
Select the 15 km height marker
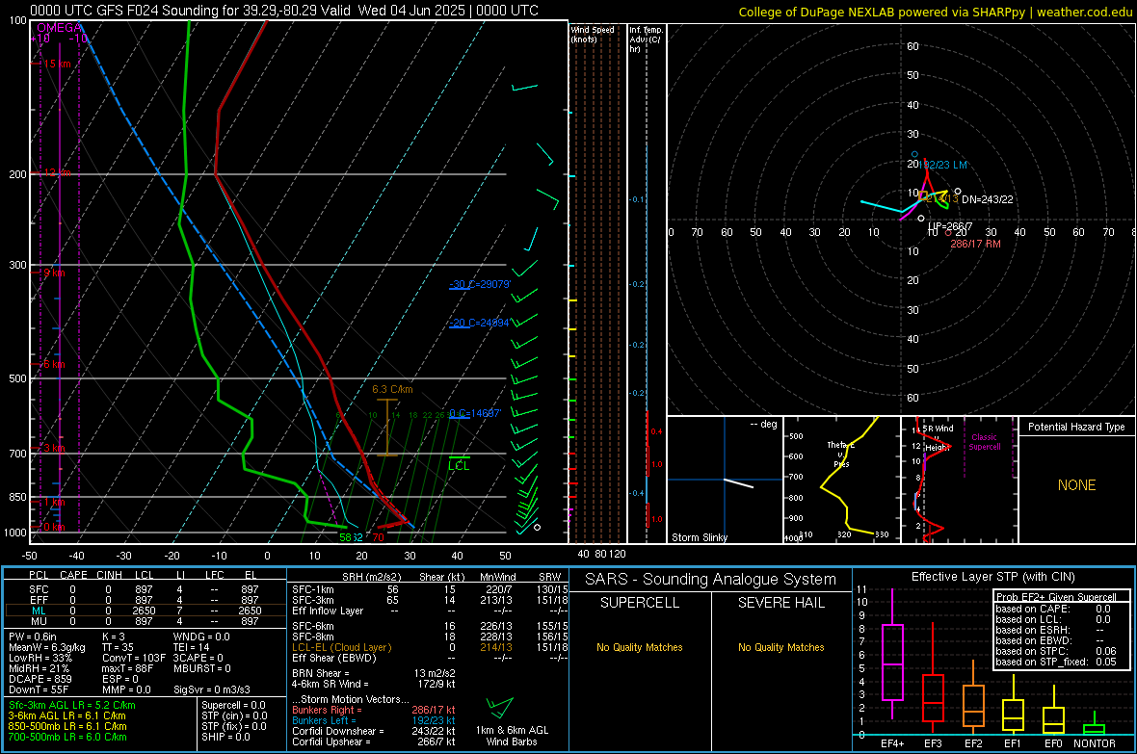pos(57,64)
